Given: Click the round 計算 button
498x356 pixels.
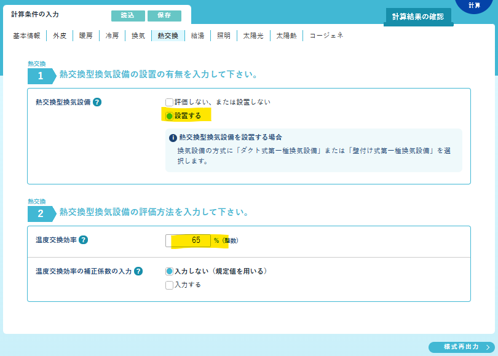Looking at the screenshot, I should [474, 5].
